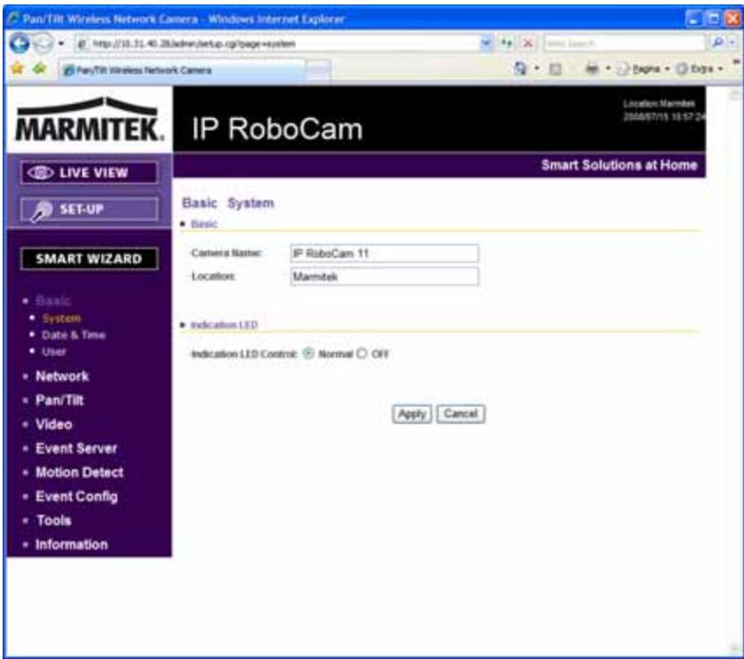Viewport: 744px width, 659px height.
Task: Set Indication LED Control to OFF
Action: click(x=362, y=353)
